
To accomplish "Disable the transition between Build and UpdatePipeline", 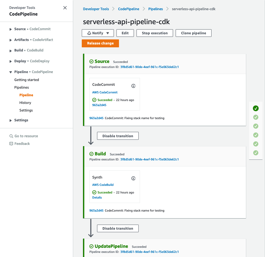I will (x=118, y=228).
